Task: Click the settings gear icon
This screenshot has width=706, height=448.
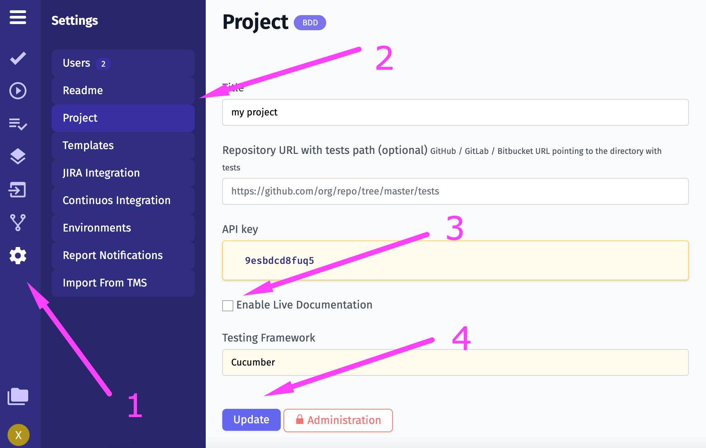Action: point(18,256)
